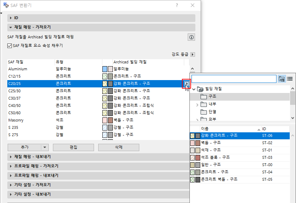This screenshot has width=296, height=203.
Task: Click the 삭제 button
Action: click(x=119, y=147)
